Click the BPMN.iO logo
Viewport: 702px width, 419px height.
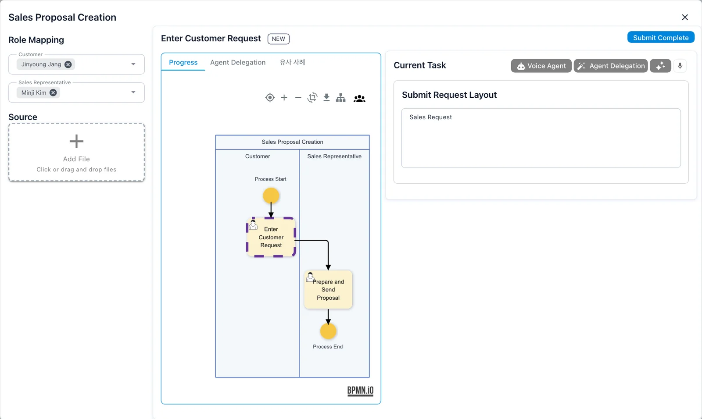pyautogui.click(x=360, y=391)
